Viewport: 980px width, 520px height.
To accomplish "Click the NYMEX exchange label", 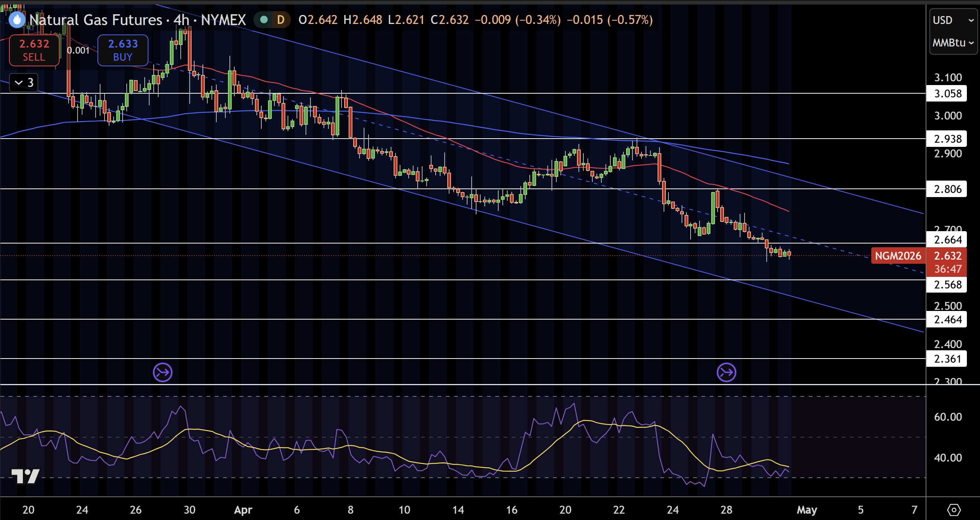I will coord(223,20).
